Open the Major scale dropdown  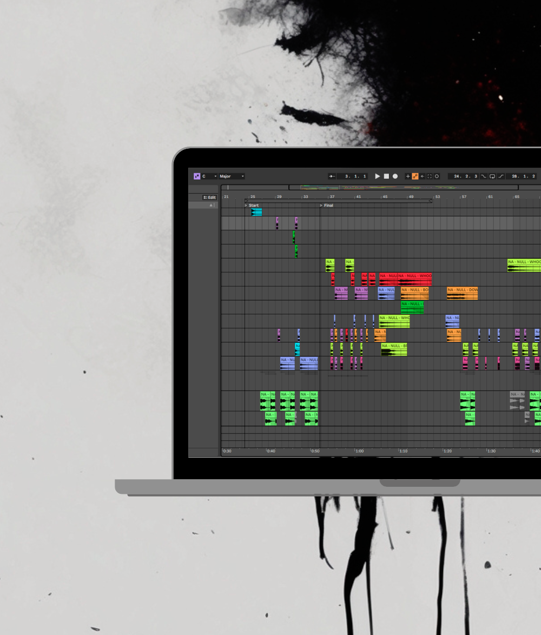232,176
